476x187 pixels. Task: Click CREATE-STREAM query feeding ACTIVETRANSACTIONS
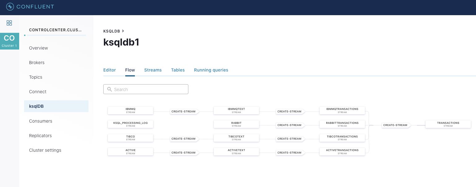click(290, 153)
